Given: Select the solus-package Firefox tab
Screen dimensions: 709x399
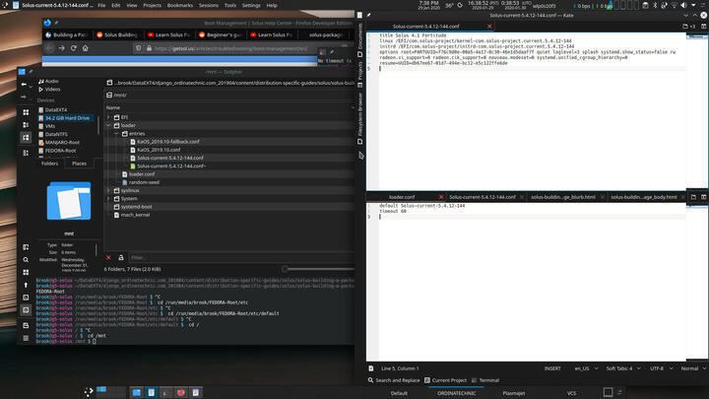Looking at the screenshot, I should coord(325,34).
